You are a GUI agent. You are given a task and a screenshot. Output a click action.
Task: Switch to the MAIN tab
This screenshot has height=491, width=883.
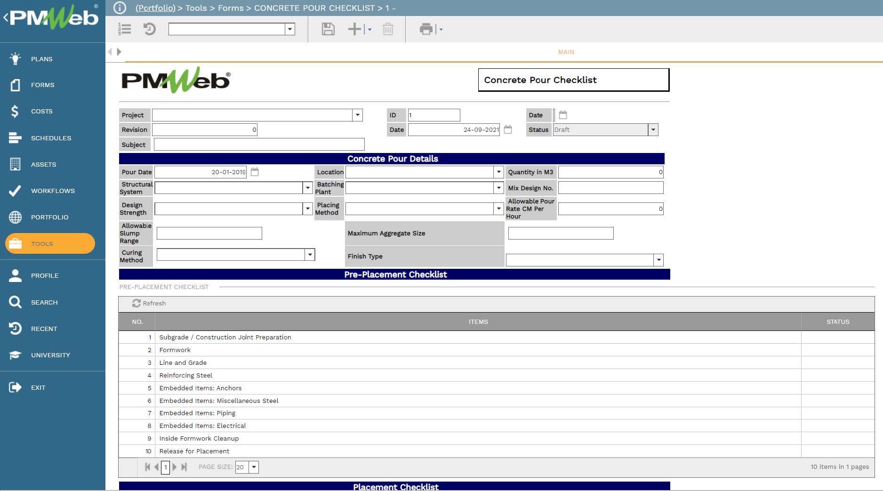(x=566, y=52)
